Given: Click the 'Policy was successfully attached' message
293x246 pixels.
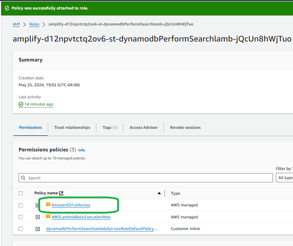Looking at the screenshot, I should (50, 8).
